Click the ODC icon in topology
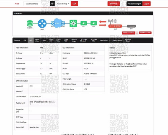Image resolution: width=168 pixels, height=135 pixels. pos(84,23)
